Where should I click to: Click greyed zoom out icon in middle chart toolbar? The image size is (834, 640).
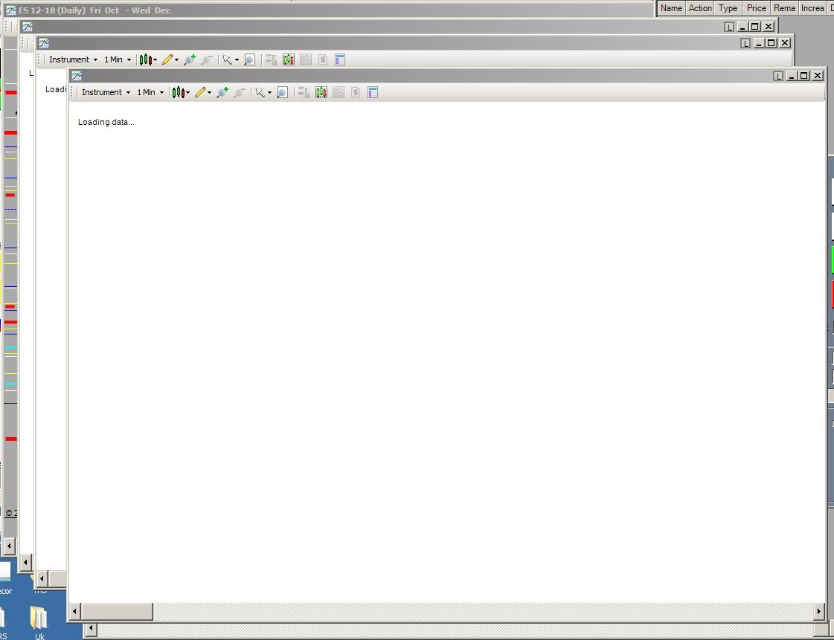point(207,59)
